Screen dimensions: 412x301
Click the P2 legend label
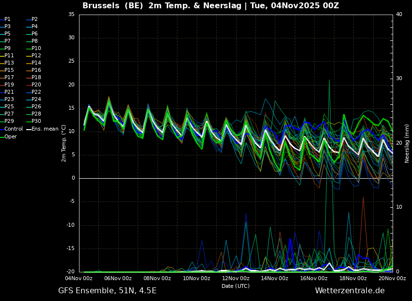point(35,19)
